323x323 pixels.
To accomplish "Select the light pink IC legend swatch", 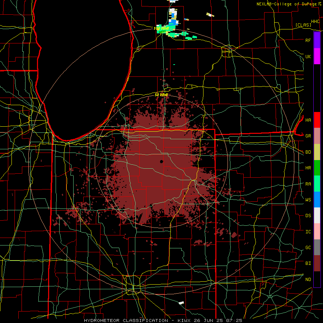I will (317, 231).
